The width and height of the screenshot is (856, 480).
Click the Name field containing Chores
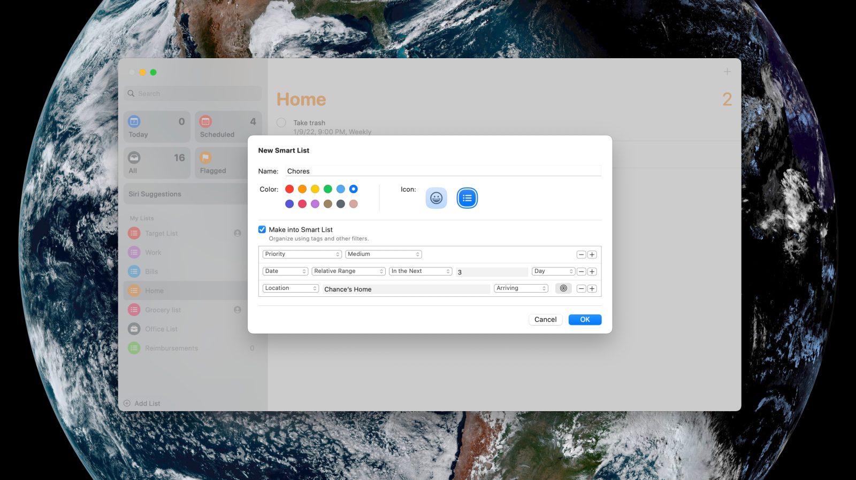coord(443,171)
